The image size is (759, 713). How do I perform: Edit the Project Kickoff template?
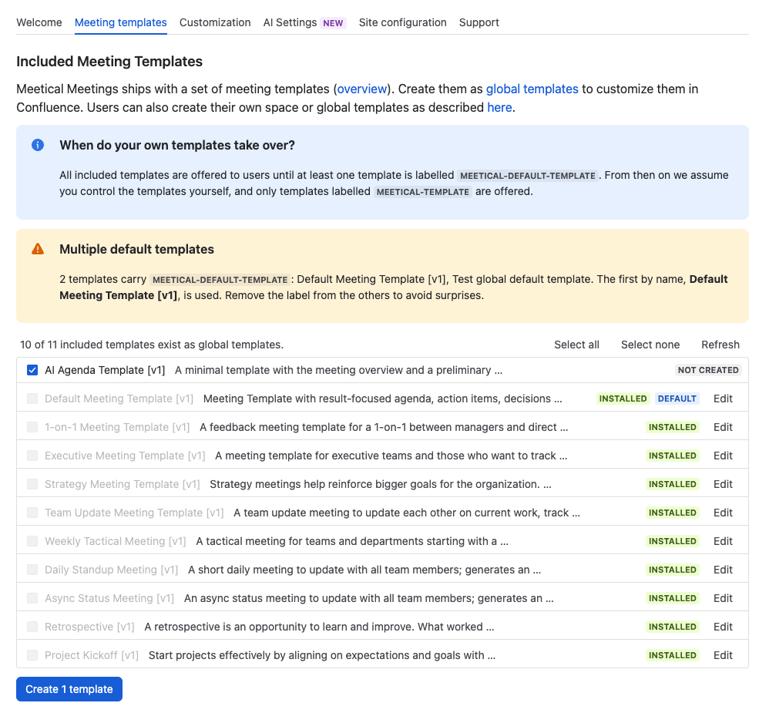pyautogui.click(x=724, y=655)
